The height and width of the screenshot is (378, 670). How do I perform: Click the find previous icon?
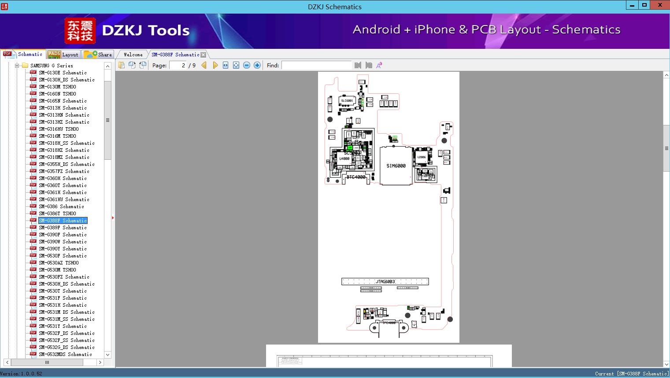[358, 65]
